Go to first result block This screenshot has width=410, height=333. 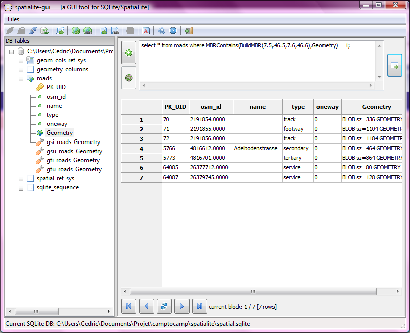pos(129,306)
